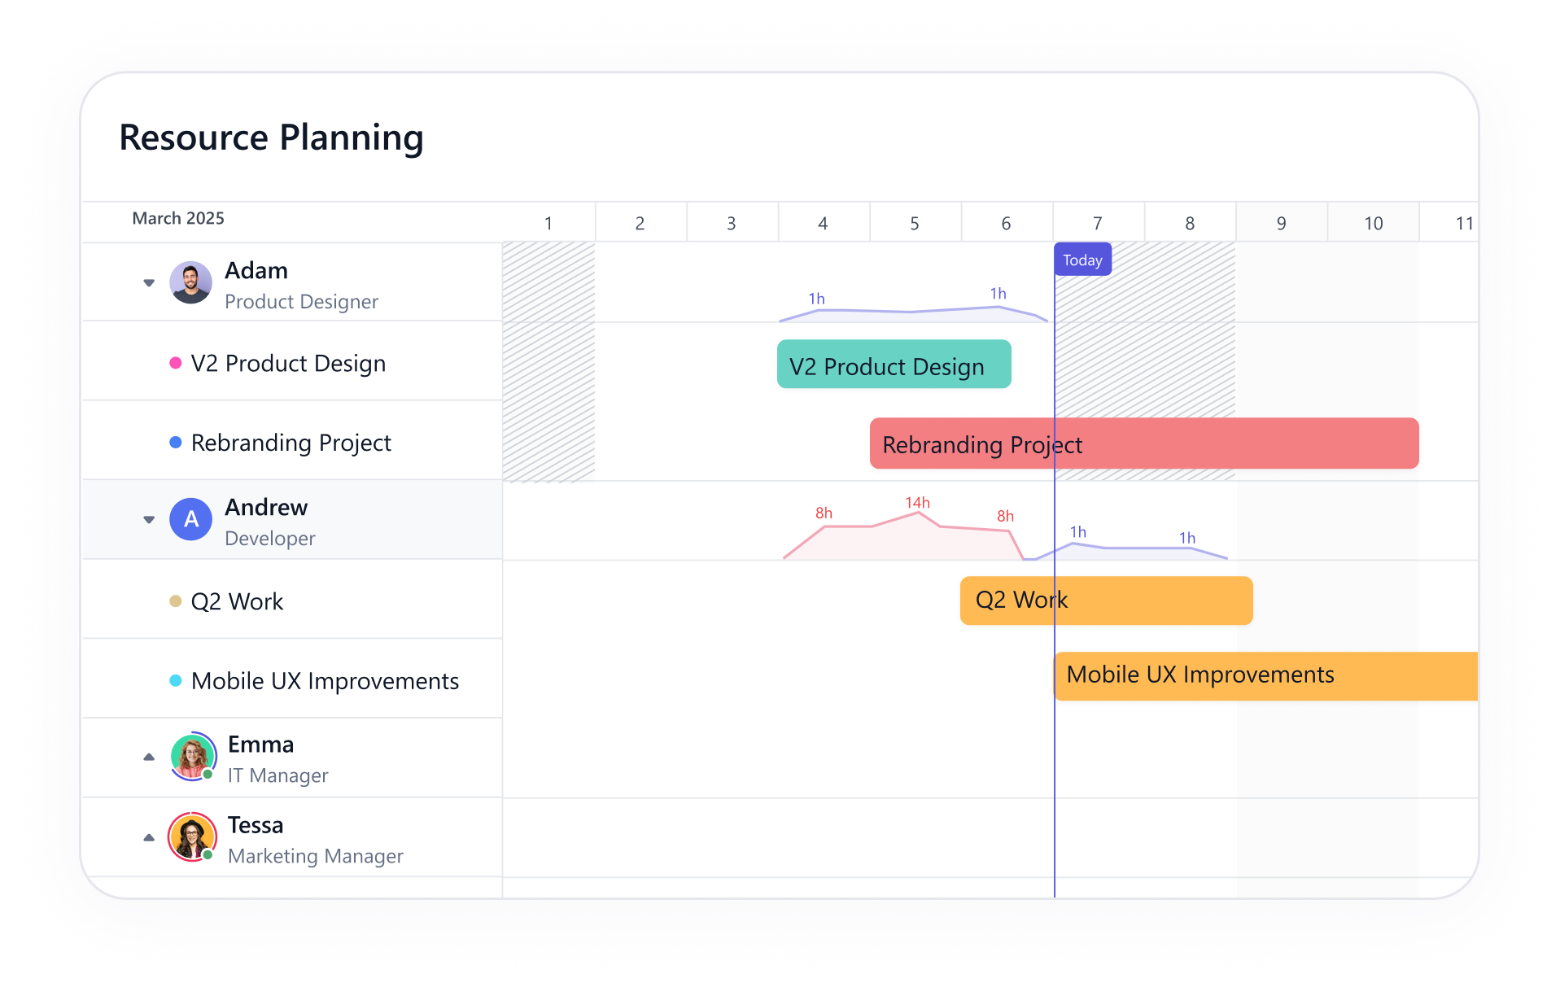
Task: Select day 7 in the date header
Action: click(1098, 221)
